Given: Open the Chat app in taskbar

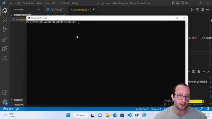Looking at the screenshot, I should (x=100, y=115).
